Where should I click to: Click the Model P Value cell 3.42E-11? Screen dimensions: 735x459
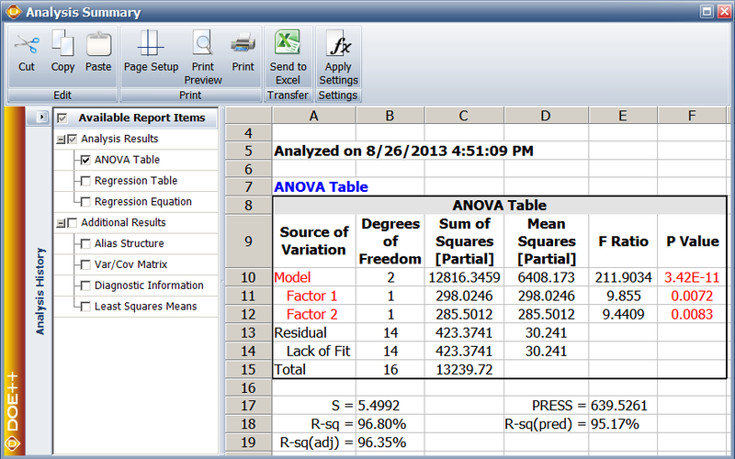[692, 276]
